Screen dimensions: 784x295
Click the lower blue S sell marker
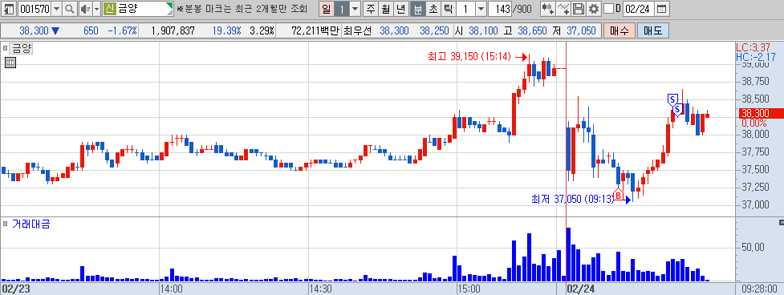677,109
